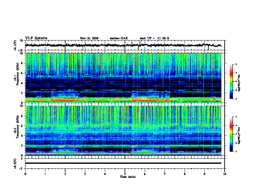Click the ch.3 flat black signal line
The width and height of the screenshot is (253, 195).
tap(123, 163)
